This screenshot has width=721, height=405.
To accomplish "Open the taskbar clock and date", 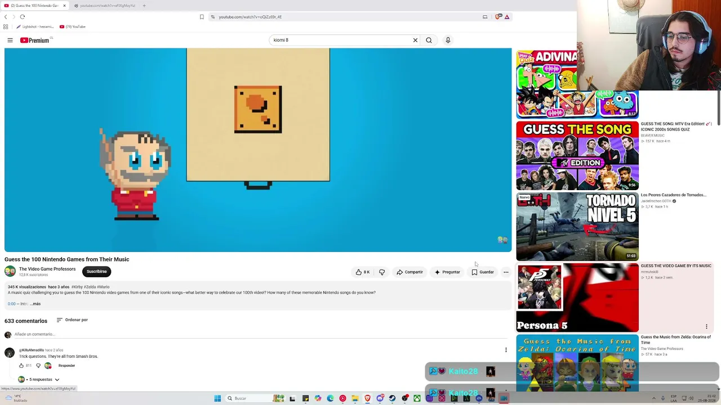I will [707, 398].
